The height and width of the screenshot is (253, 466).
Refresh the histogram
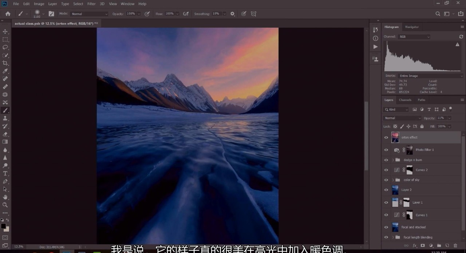click(x=461, y=37)
